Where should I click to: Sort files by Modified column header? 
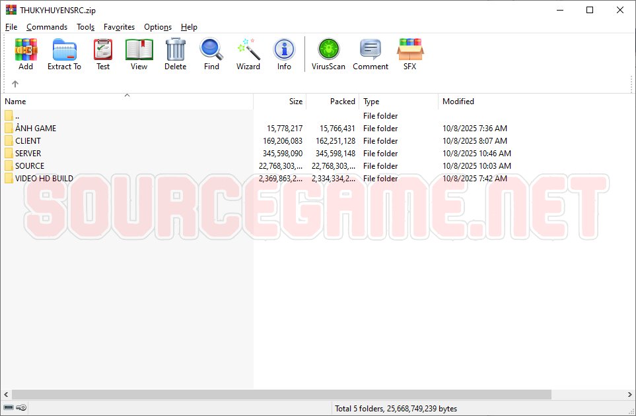click(x=458, y=102)
